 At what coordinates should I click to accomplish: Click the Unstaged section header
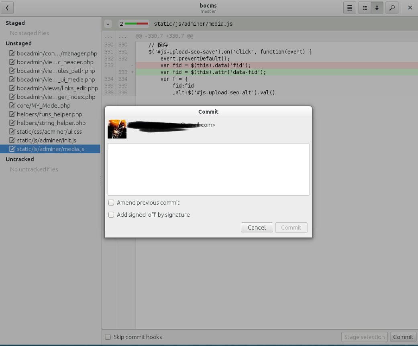(18, 43)
